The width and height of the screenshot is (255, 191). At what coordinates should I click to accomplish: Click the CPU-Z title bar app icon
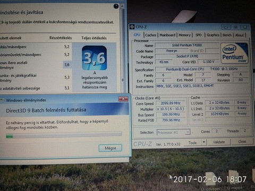(x=132, y=27)
